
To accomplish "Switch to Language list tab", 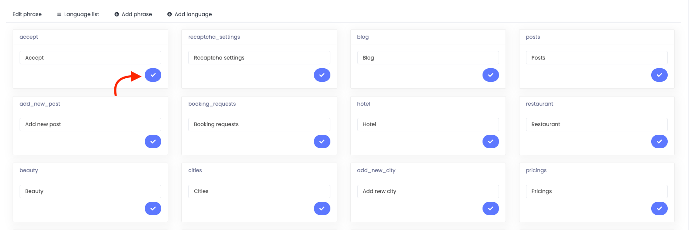I will point(78,14).
